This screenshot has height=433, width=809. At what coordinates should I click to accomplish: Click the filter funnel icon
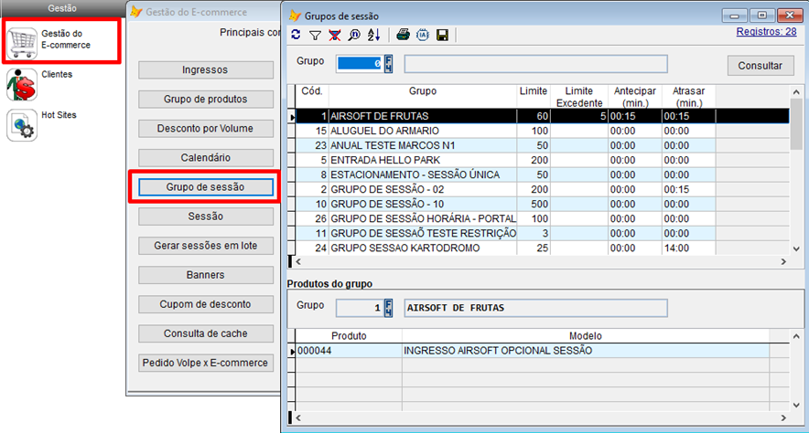click(x=315, y=35)
